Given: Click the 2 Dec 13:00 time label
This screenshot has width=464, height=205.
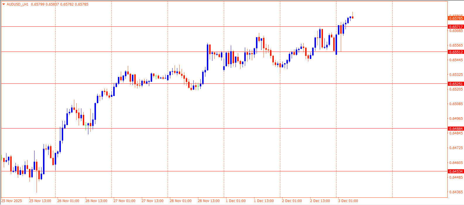Looking at the screenshot, I should click(320, 201).
